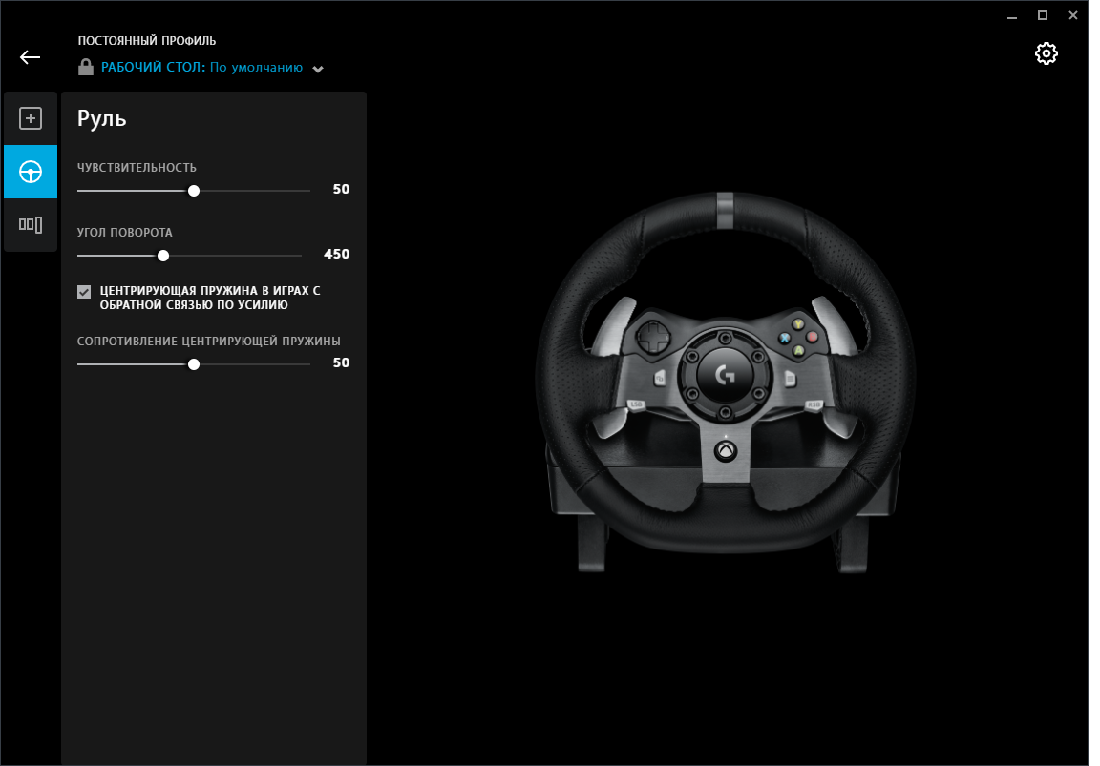Click the Чувствительность slider handle
Viewport: 1100px width, 766px height.
tap(194, 191)
